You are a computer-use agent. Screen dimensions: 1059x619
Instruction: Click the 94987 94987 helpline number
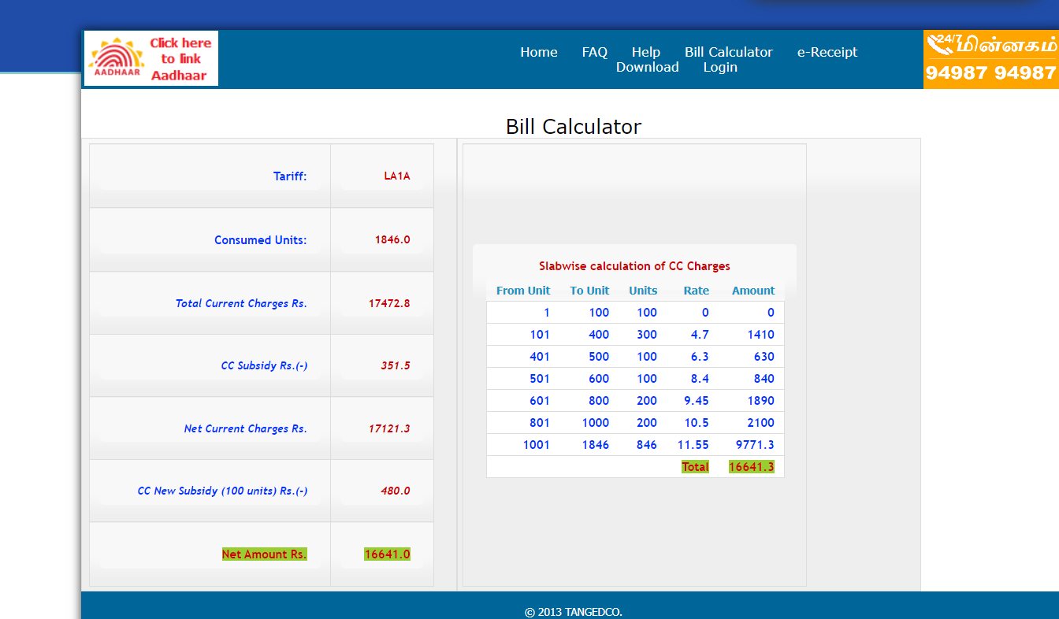coord(990,73)
